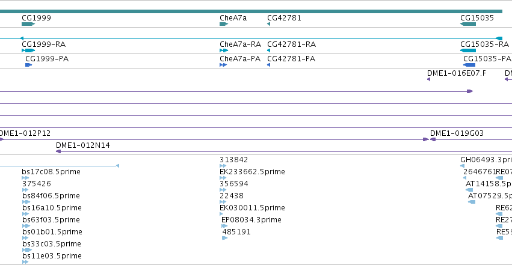
Task: Select DME1-016E07.F arrowhead marker
Action: point(428,79)
